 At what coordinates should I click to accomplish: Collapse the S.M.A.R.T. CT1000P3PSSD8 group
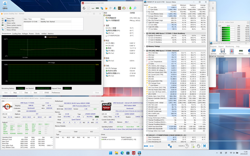click(145, 135)
